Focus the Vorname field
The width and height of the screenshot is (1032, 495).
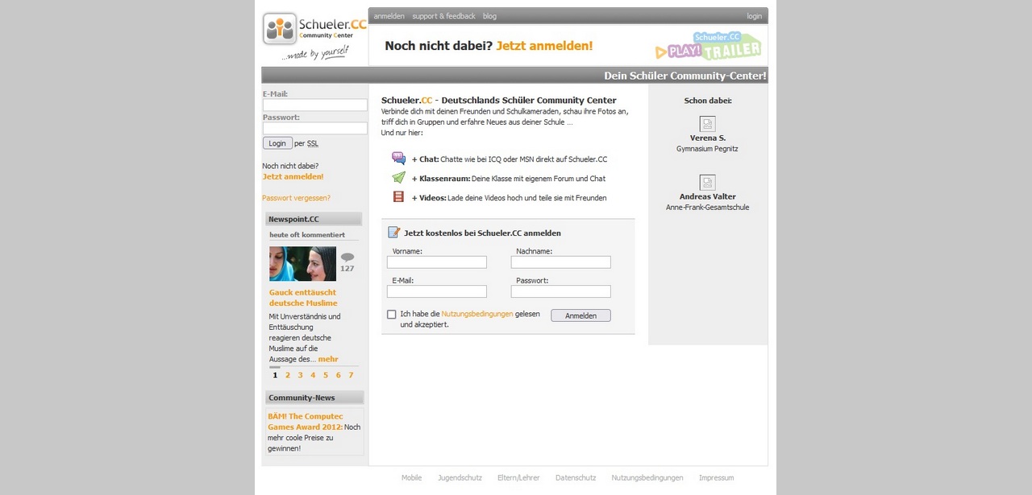coord(437,262)
